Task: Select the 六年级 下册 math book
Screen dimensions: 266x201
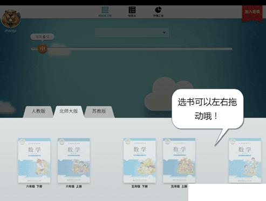Action: coord(34,161)
